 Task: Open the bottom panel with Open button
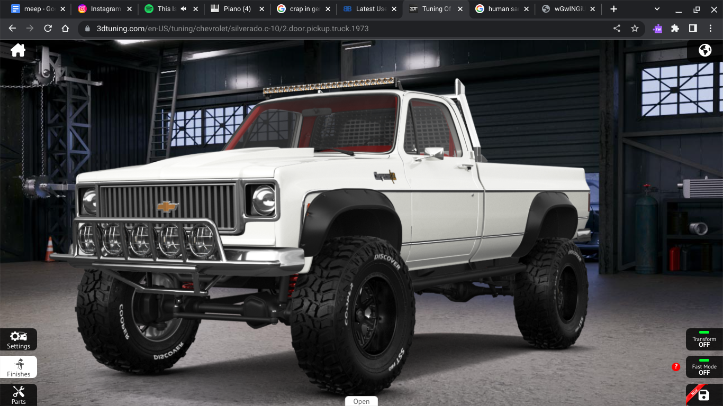tap(361, 401)
